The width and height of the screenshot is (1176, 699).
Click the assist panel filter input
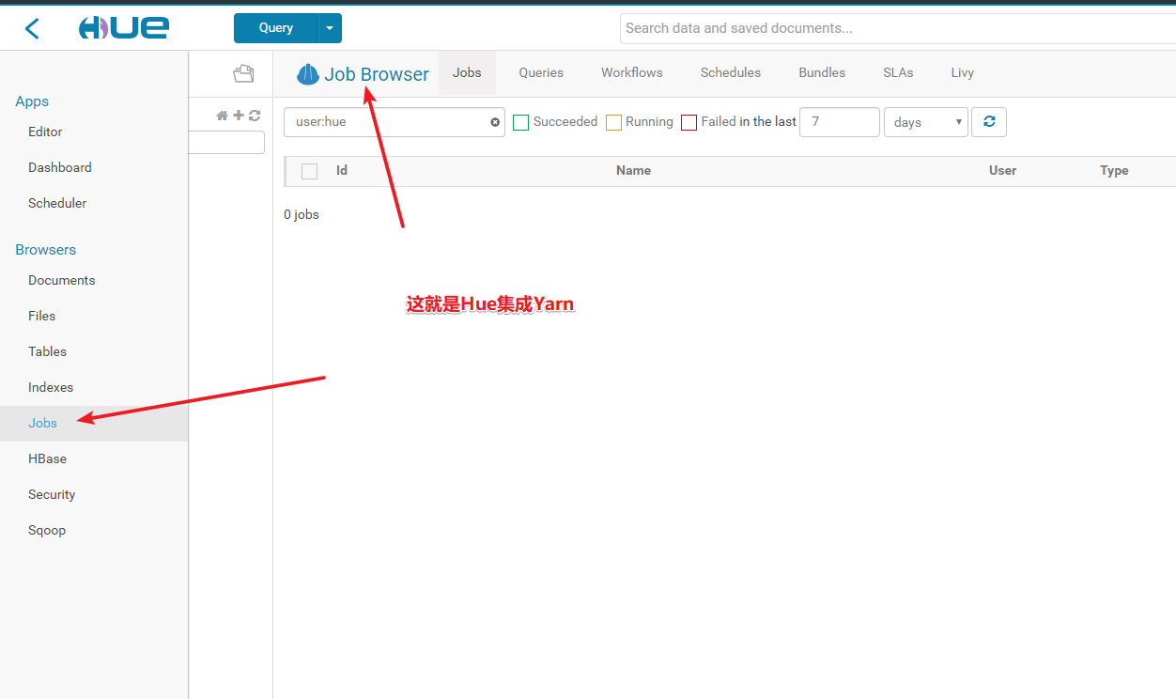pyautogui.click(x=226, y=142)
